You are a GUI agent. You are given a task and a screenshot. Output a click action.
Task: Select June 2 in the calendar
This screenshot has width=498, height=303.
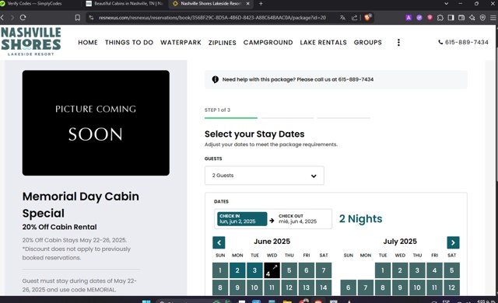coord(237,270)
